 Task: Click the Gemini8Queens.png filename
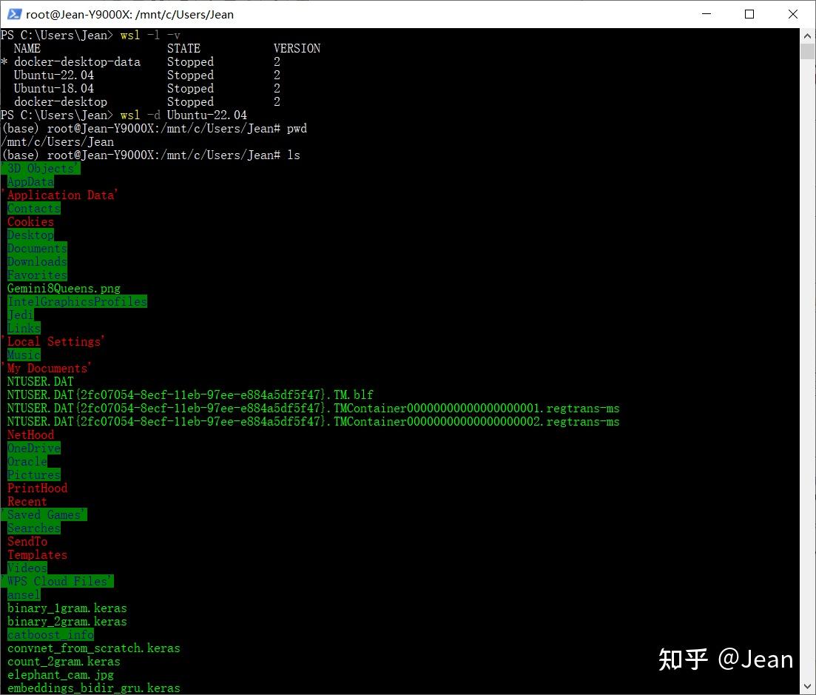64,288
